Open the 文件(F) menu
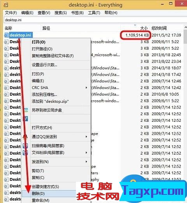The width and height of the screenshot is (187, 203). click(11, 13)
